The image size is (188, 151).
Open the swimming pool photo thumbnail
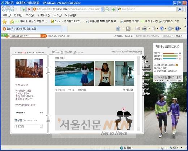tap(74, 74)
